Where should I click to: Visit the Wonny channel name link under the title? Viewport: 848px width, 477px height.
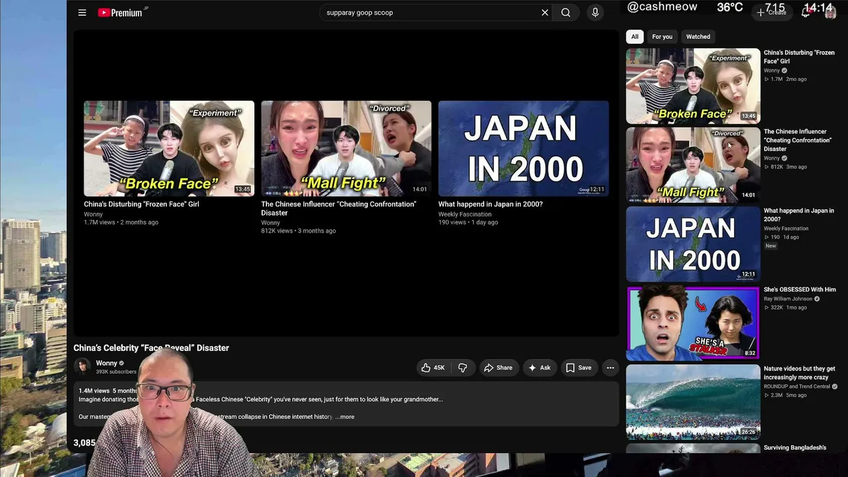tap(106, 363)
